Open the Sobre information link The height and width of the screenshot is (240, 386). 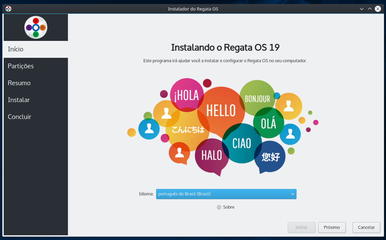coord(228,207)
